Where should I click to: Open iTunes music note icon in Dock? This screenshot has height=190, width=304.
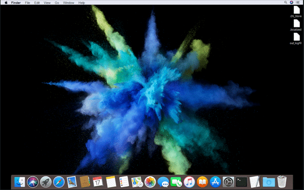pos(189,182)
